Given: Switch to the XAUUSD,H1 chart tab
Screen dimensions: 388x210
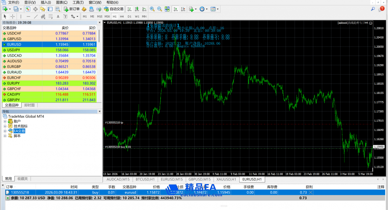Looking at the screenshot, I should point(226,179).
